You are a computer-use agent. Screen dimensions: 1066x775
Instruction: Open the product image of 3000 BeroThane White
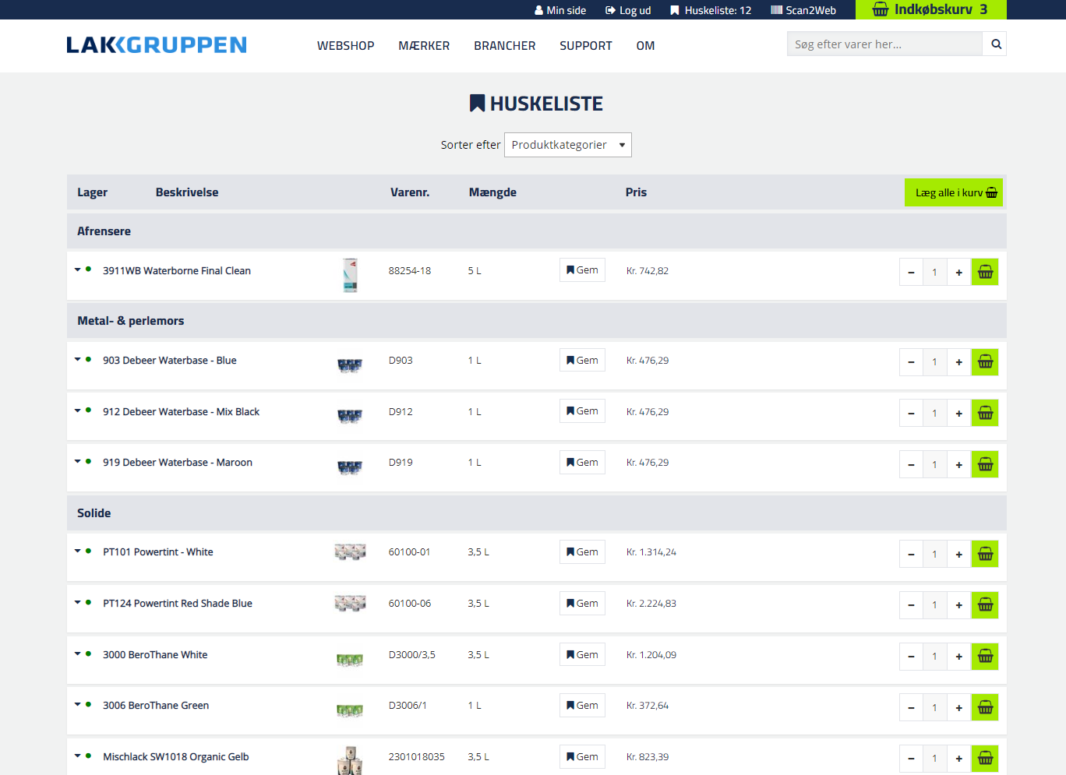tap(350, 661)
